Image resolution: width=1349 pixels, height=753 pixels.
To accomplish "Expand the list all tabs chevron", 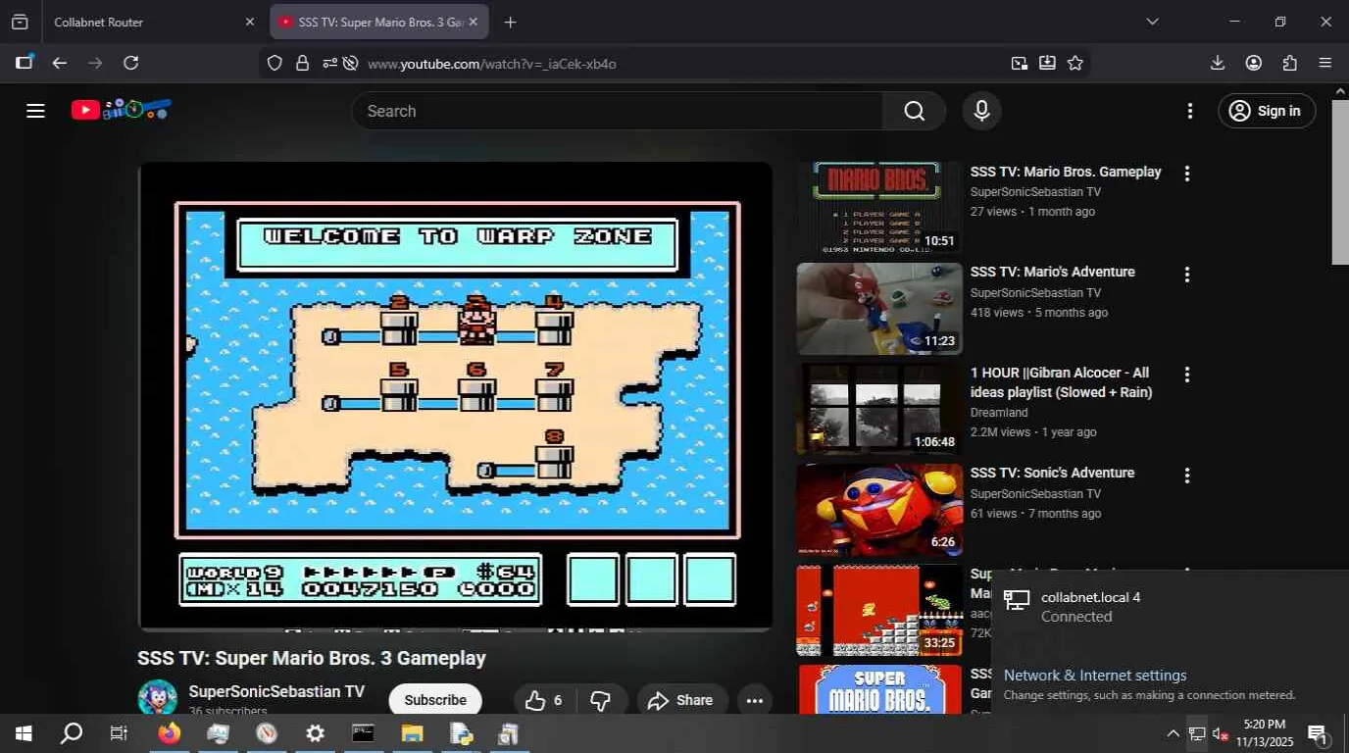I will 1153,22.
